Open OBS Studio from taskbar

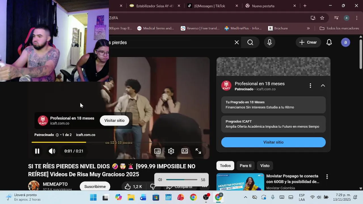[x=206, y=197]
